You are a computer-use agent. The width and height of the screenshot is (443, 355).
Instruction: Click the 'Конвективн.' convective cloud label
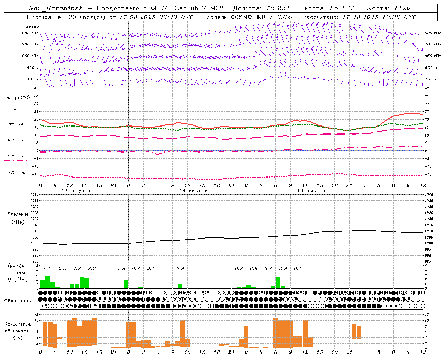pos(18,324)
